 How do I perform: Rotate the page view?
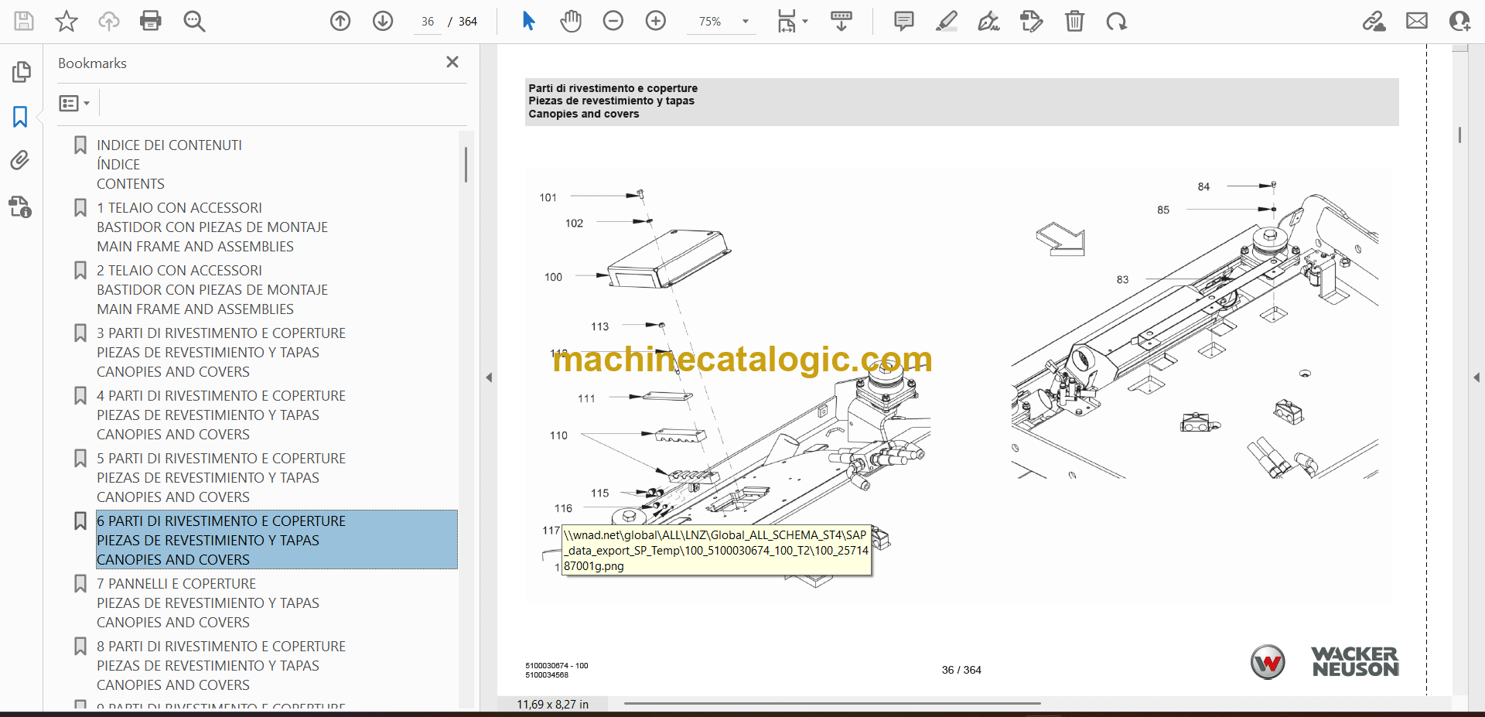(x=1116, y=21)
